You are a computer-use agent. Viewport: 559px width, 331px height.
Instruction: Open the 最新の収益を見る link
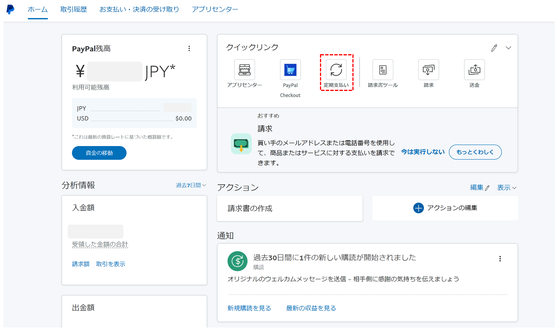(x=311, y=308)
